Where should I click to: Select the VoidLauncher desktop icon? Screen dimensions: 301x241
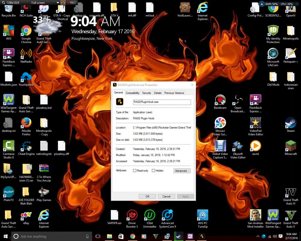pyautogui.click(x=185, y=10)
